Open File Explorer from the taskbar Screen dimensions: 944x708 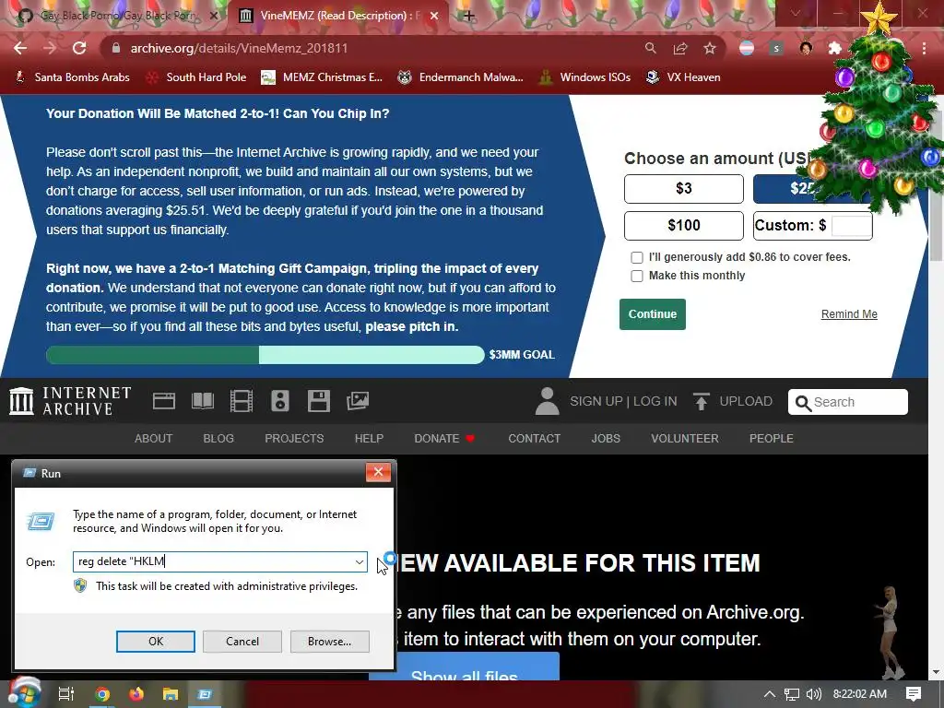(x=171, y=694)
